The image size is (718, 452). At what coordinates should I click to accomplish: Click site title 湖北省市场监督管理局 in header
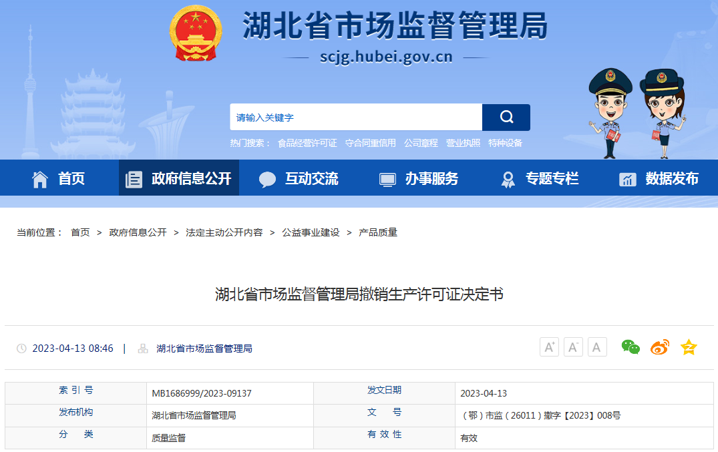(395, 25)
